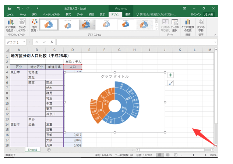Click the formula bar cancel X
233x164 pixels.
pos(37,42)
